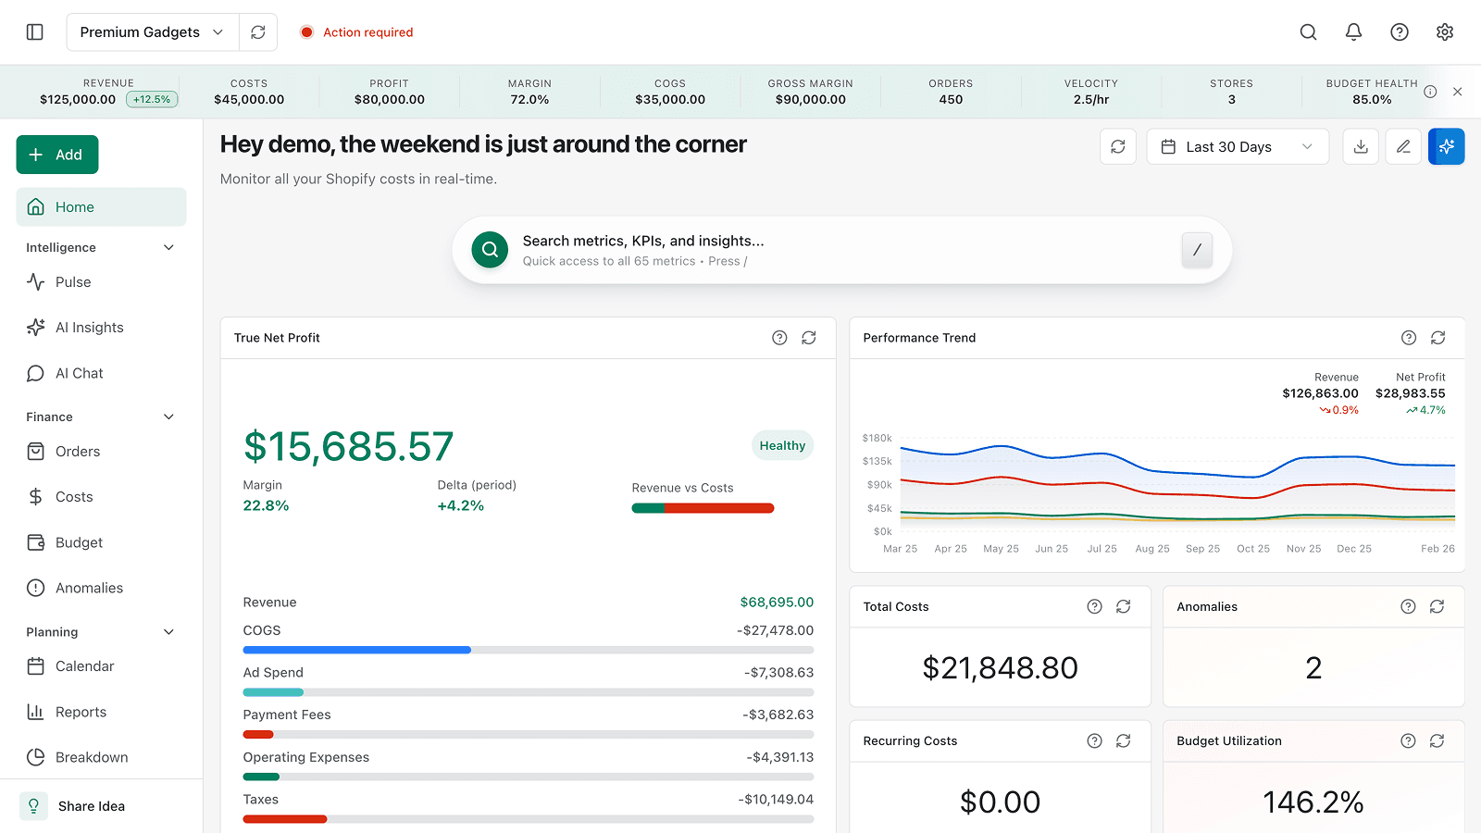Click the Revenue vs Costs bar

click(x=703, y=508)
